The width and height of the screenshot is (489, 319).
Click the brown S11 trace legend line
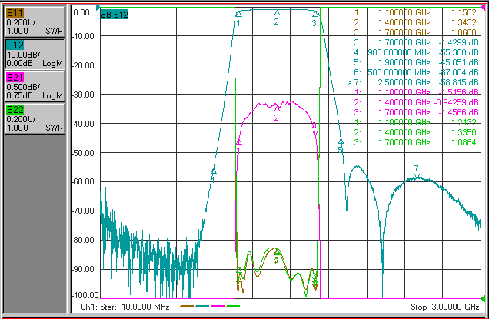click(x=187, y=306)
